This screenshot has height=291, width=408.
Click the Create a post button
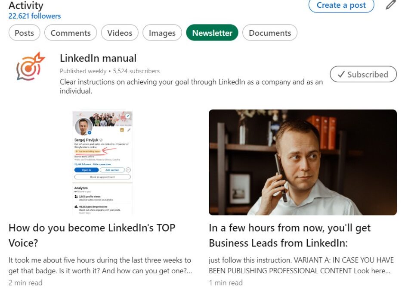(340, 5)
